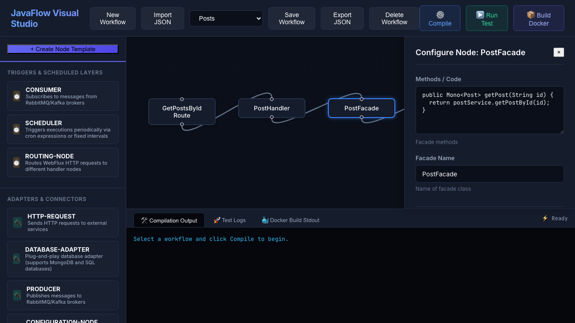The image size is (575, 323).
Task: Click the PRODUCER template card
Action: tap(63, 295)
